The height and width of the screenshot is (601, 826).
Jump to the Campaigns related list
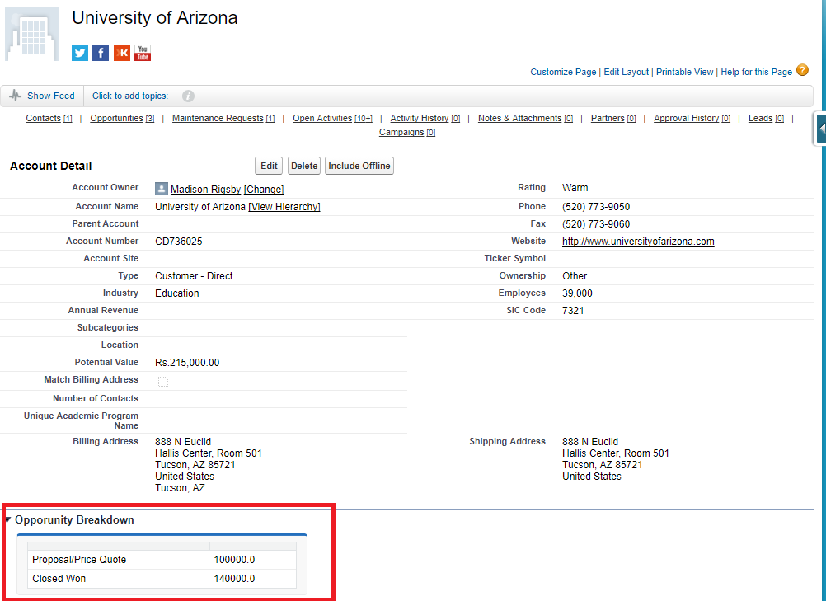[407, 132]
